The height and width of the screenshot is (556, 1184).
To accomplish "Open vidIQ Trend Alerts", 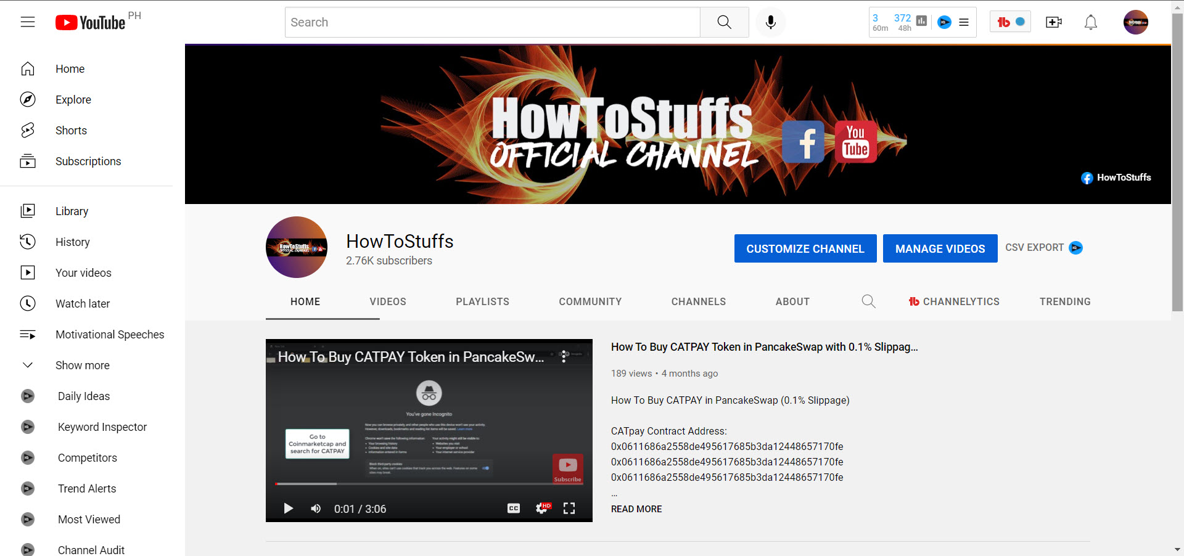I will [x=86, y=489].
